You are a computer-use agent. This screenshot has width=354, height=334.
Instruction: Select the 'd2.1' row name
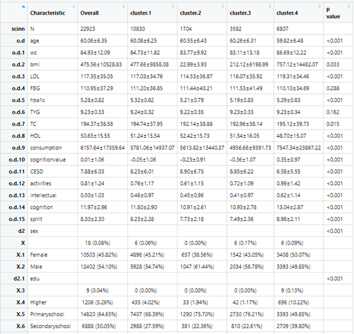click(x=19, y=278)
